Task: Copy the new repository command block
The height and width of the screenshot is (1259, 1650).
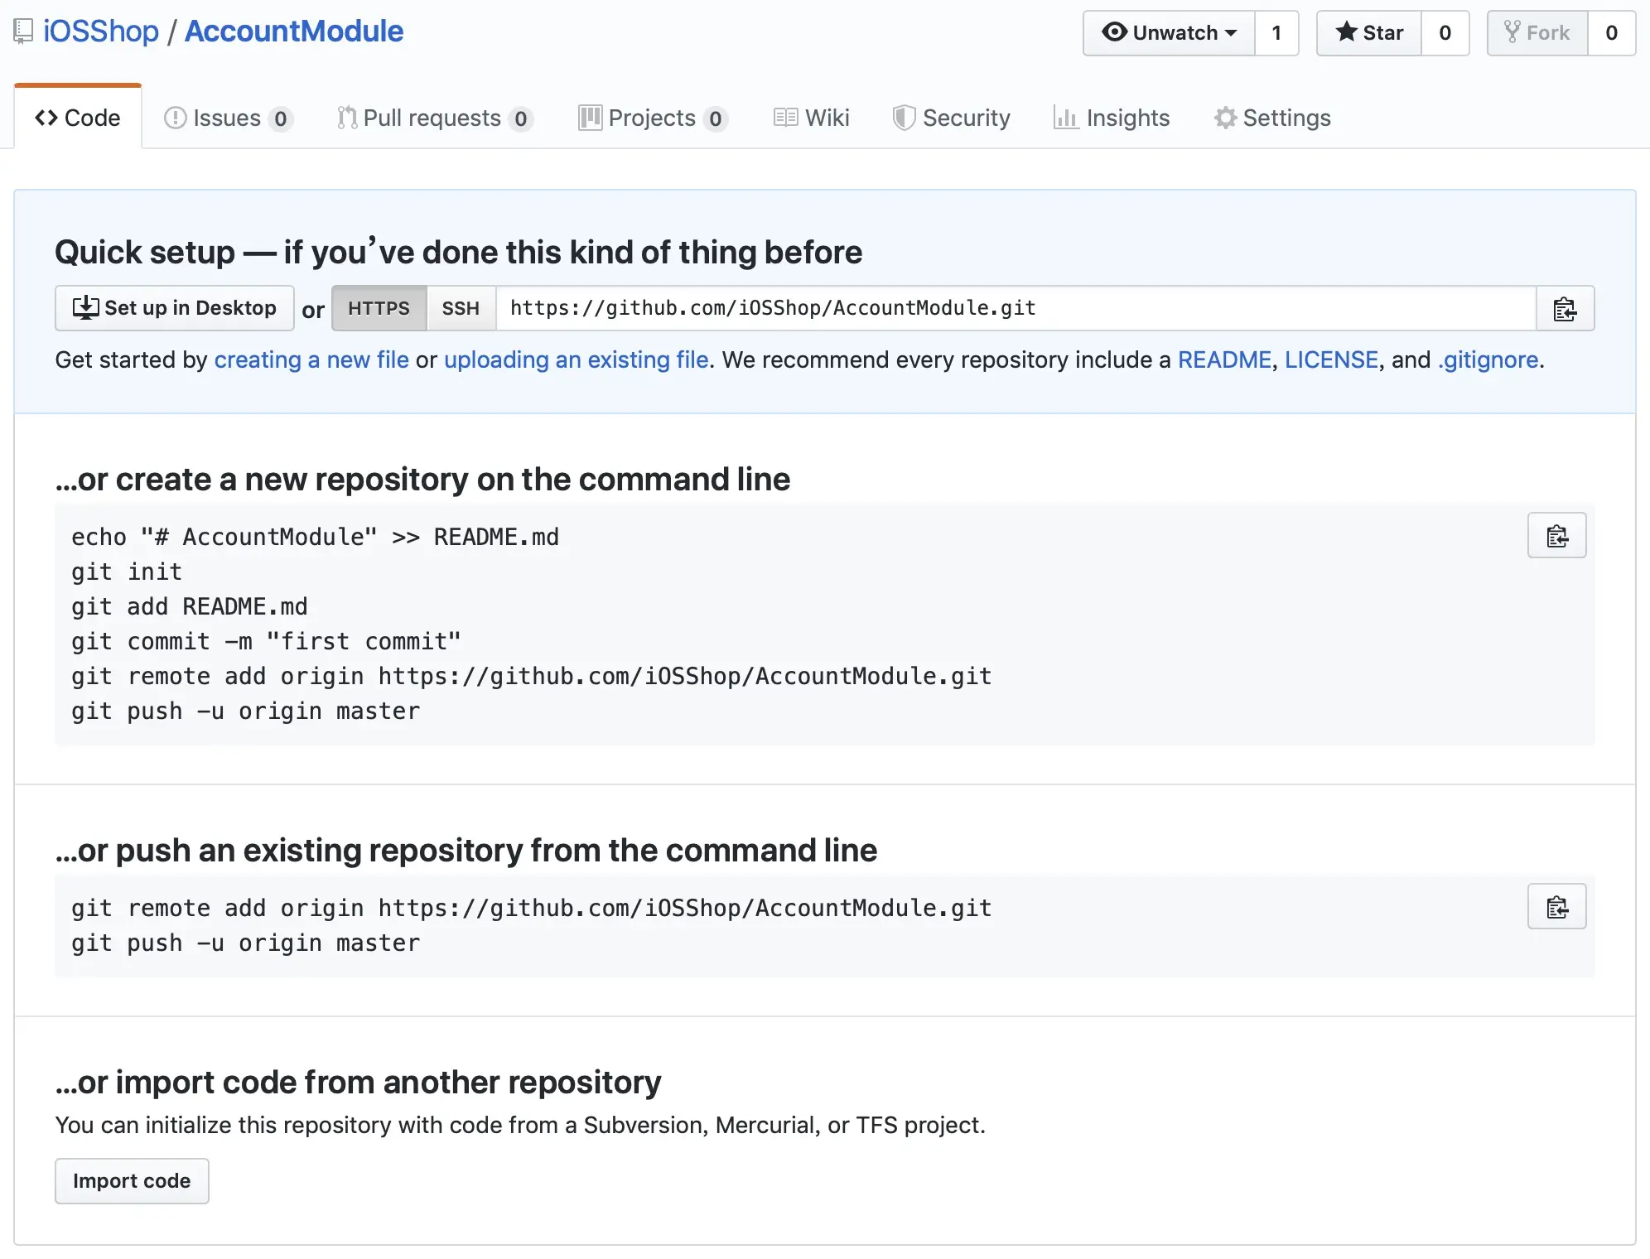Action: point(1556,535)
